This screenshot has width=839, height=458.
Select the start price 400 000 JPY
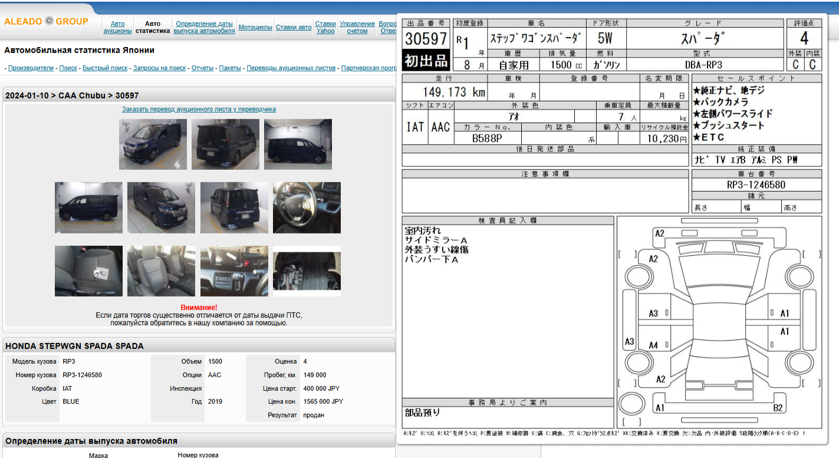pyautogui.click(x=321, y=388)
